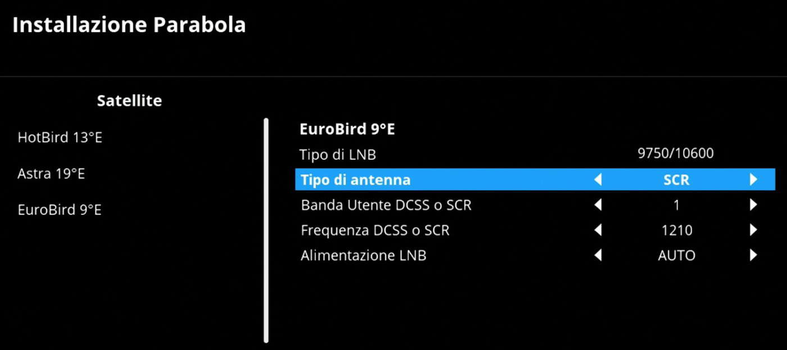This screenshot has height=350, width=787.
Task: Click the AUTO LNB power value
Action: (676, 256)
